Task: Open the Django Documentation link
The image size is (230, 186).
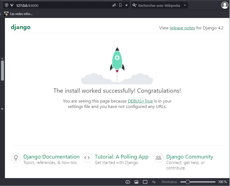Action: click(51, 157)
